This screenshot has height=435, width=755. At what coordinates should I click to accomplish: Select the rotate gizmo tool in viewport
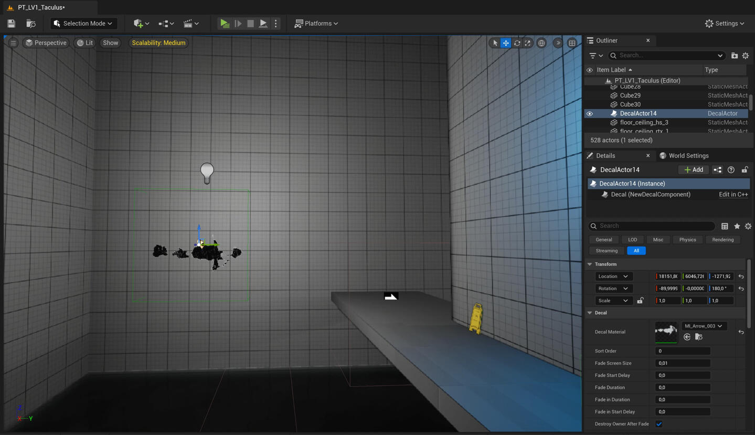(517, 43)
